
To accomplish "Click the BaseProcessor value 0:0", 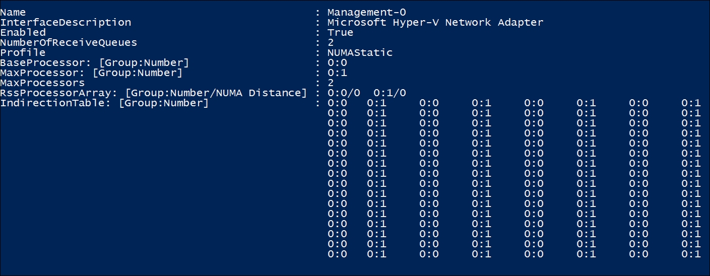I will click(337, 62).
